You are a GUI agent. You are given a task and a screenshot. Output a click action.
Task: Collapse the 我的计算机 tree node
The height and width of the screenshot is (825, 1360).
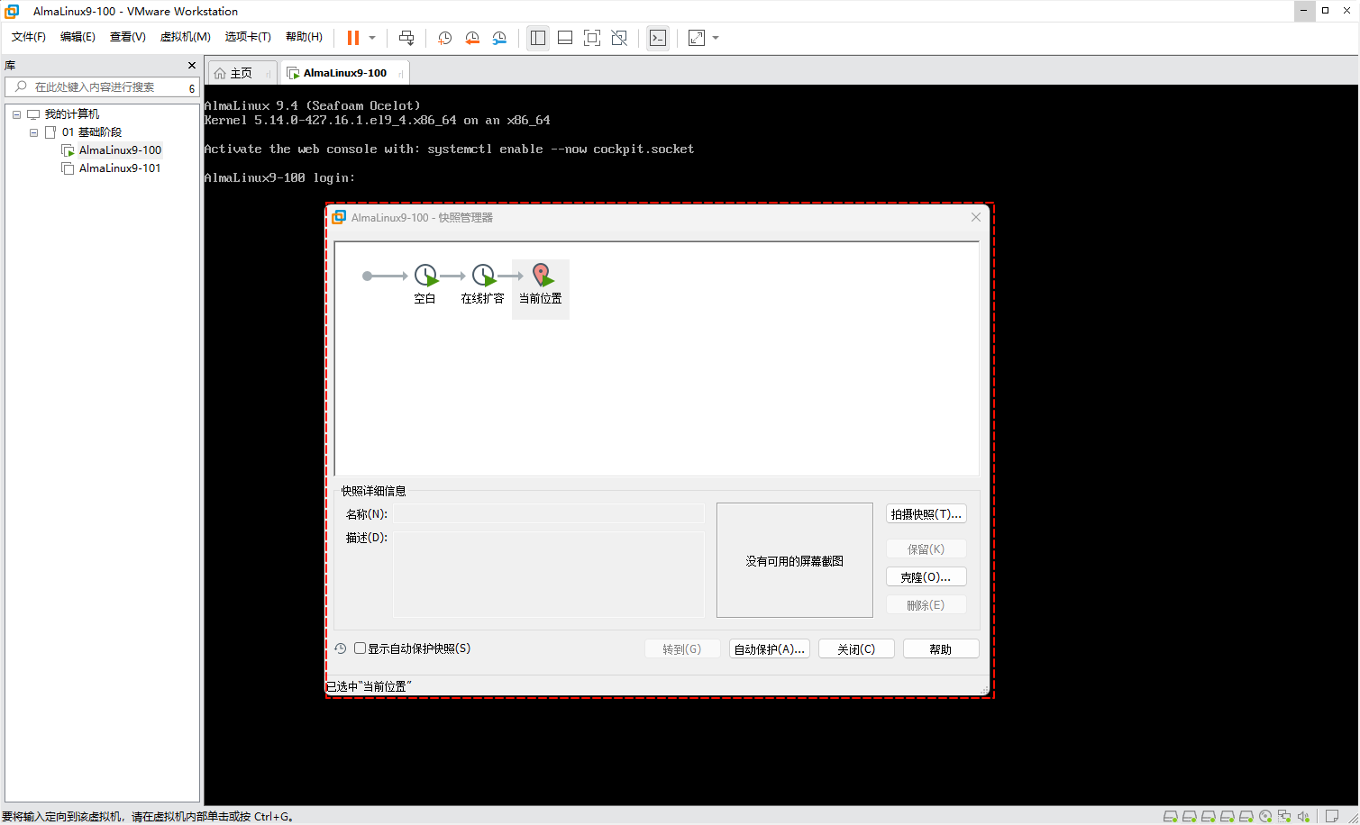pyautogui.click(x=16, y=114)
